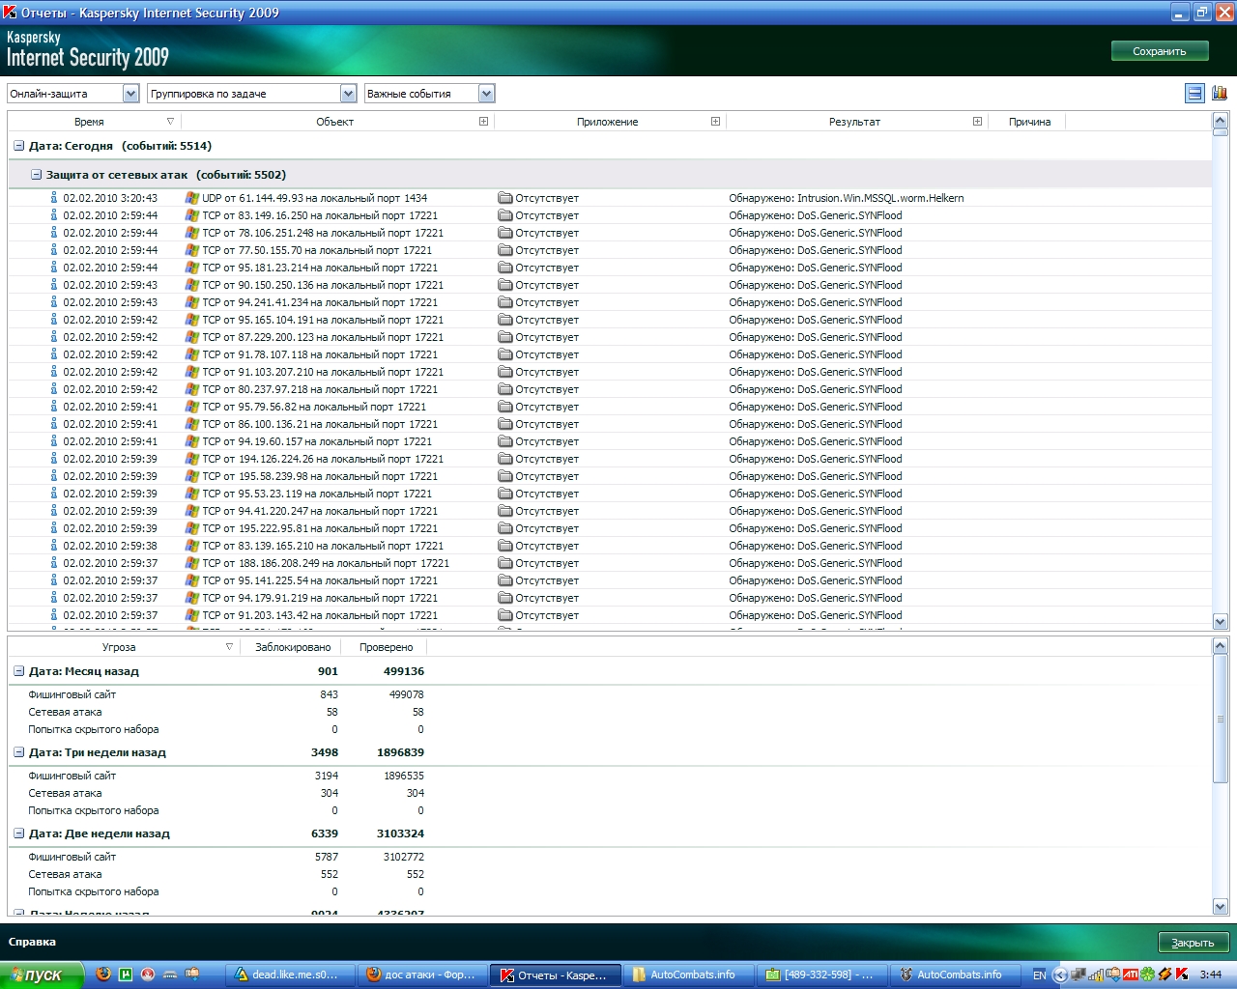The height and width of the screenshot is (989, 1237).
Task: Collapse the Дата: Месяц назад group
Action: (18, 671)
